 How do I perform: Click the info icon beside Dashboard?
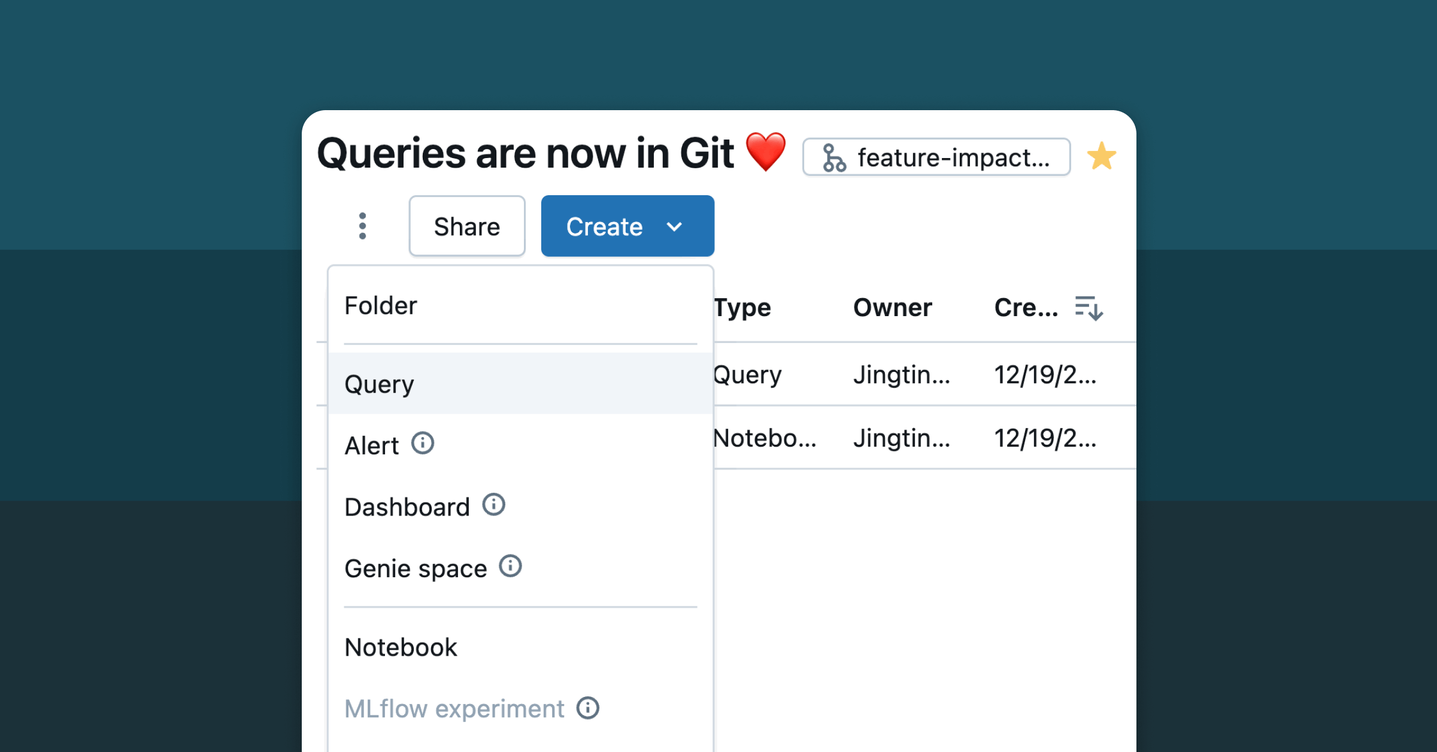point(494,505)
